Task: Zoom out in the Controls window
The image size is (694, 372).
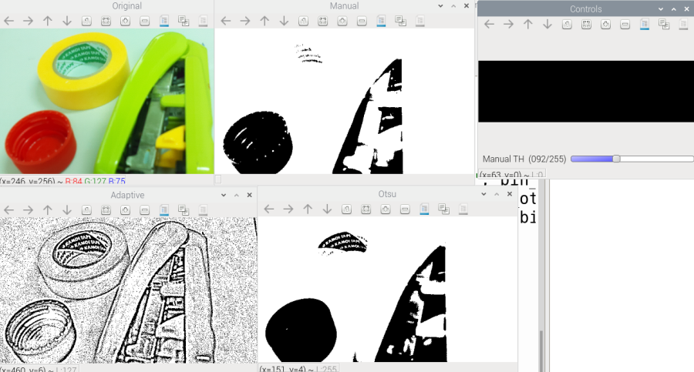Action: [625, 25]
